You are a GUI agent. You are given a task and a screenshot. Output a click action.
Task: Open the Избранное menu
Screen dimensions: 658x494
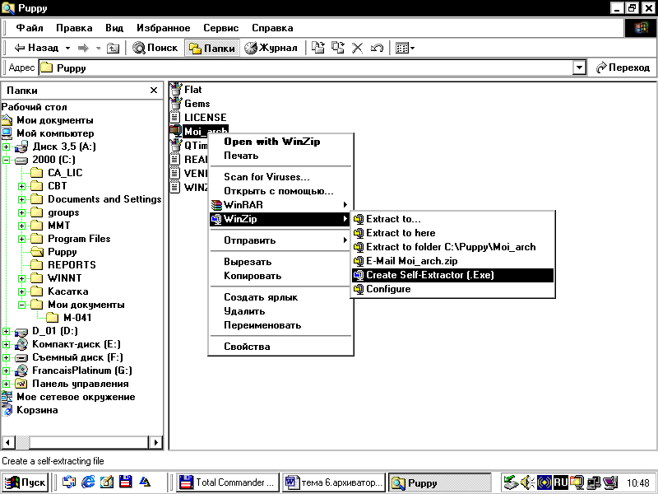coord(163,28)
